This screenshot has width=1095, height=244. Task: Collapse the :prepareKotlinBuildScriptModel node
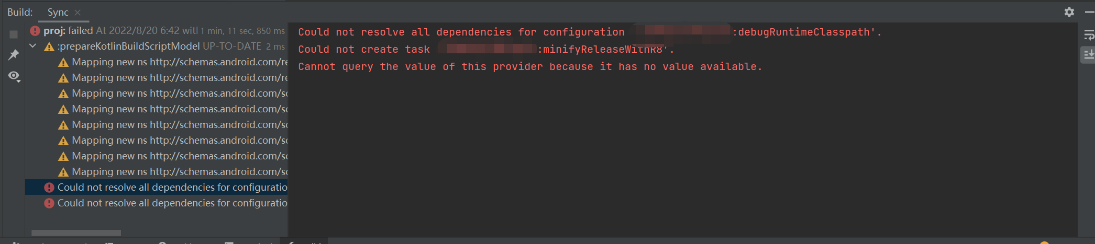33,46
